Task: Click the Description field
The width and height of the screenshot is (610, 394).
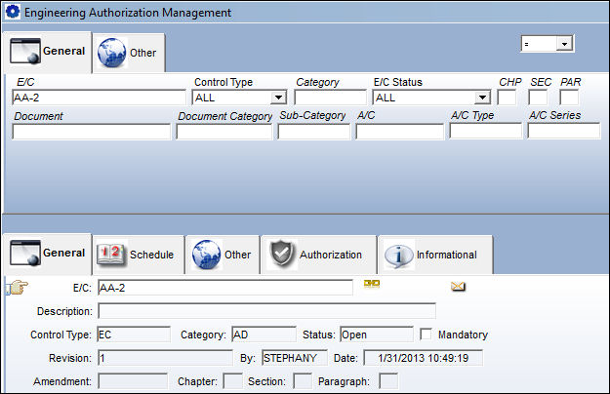Action: pyautogui.click(x=266, y=311)
